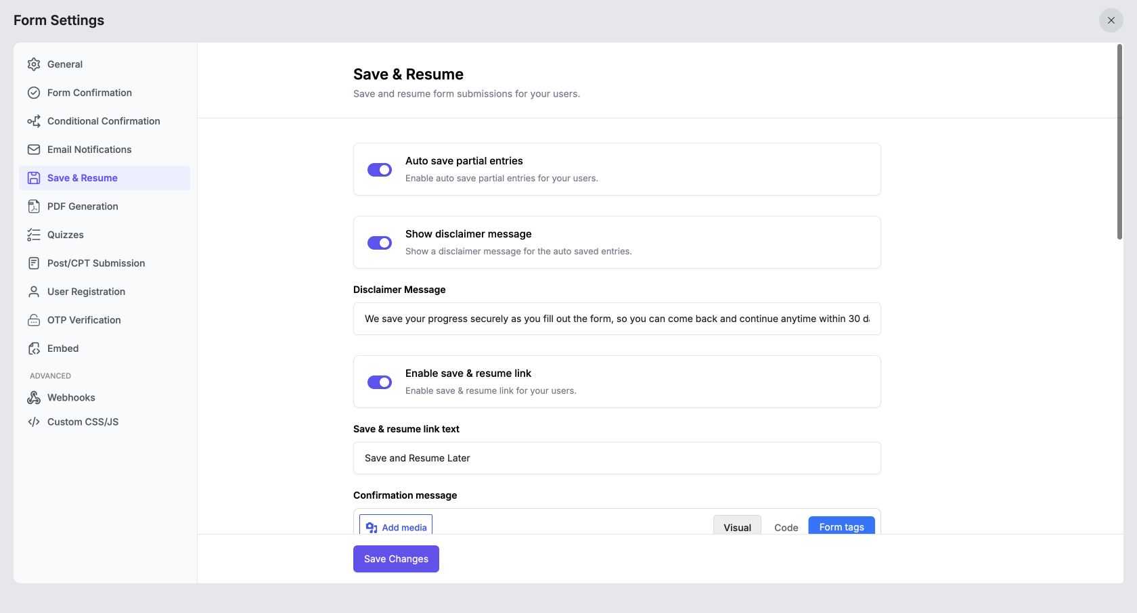This screenshot has width=1137, height=613.
Task: Click the Quizzes checklist icon
Action: (34, 235)
